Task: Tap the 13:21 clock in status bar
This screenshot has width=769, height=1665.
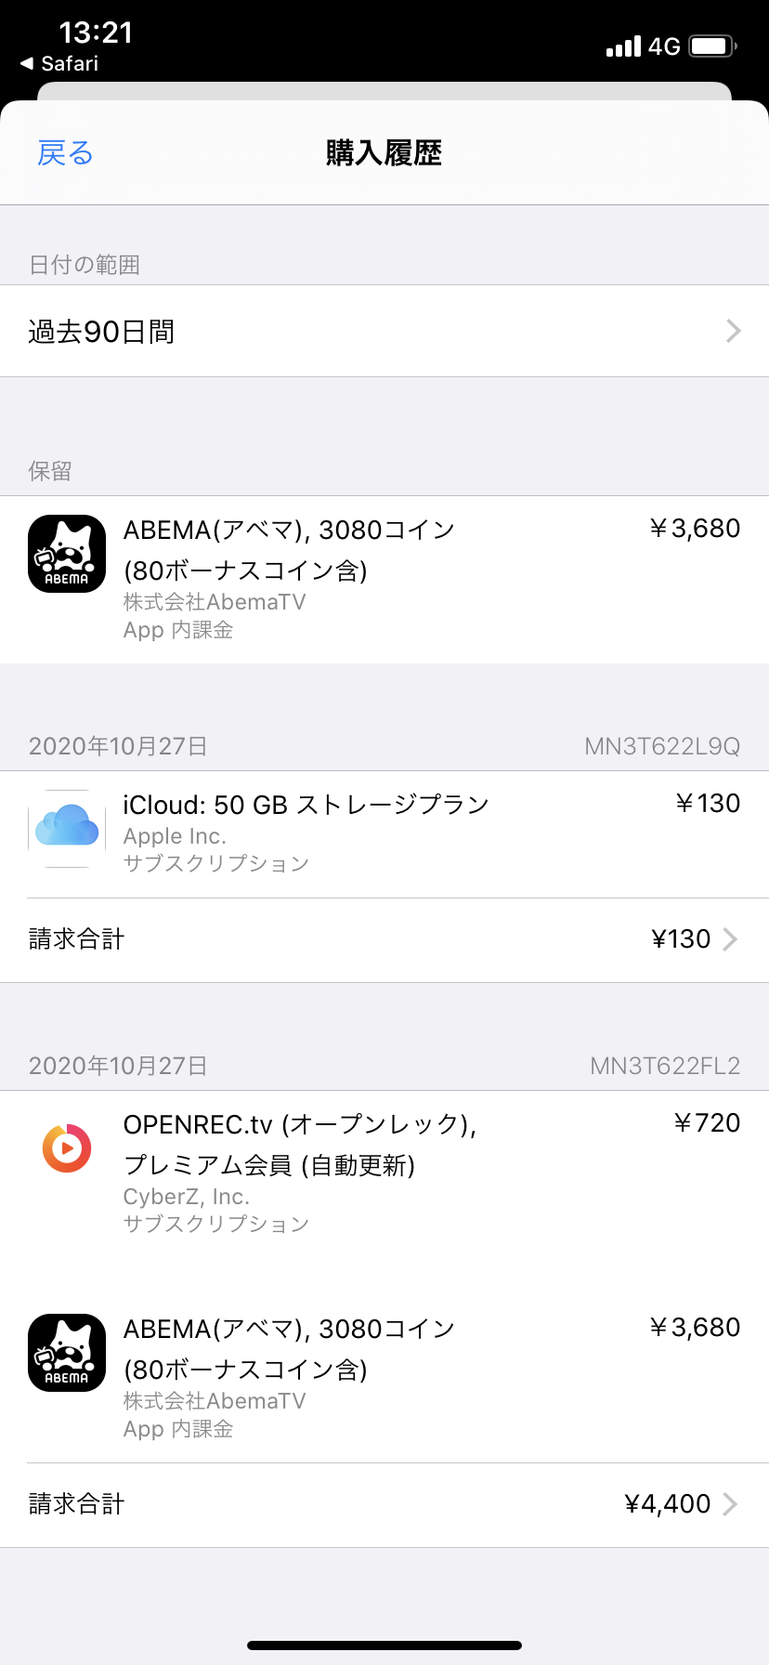Action: (x=96, y=33)
